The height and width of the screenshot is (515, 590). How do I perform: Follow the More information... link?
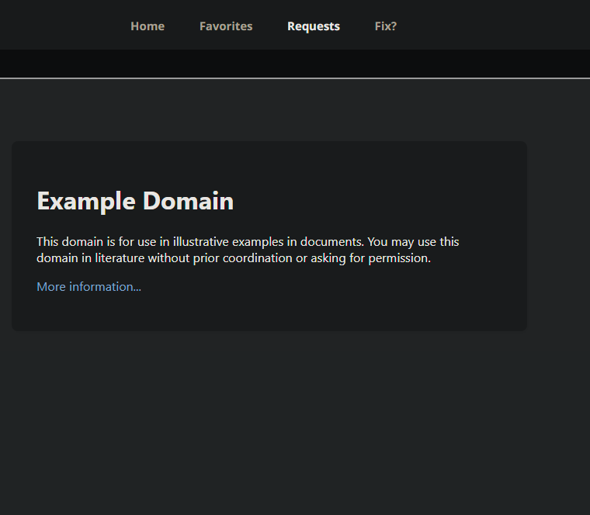[88, 287]
